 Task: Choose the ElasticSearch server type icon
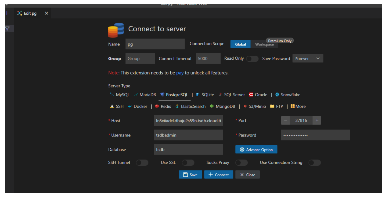177,107
